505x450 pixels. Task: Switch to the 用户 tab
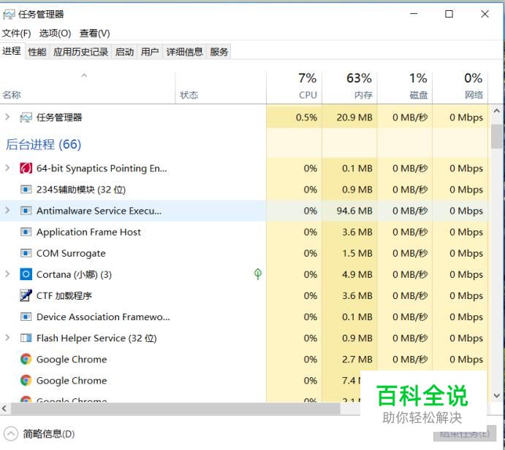[x=150, y=52]
